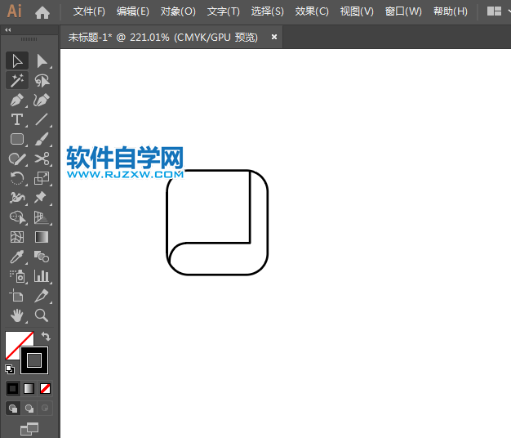Select the Symbol Sprayer tool

(17, 276)
